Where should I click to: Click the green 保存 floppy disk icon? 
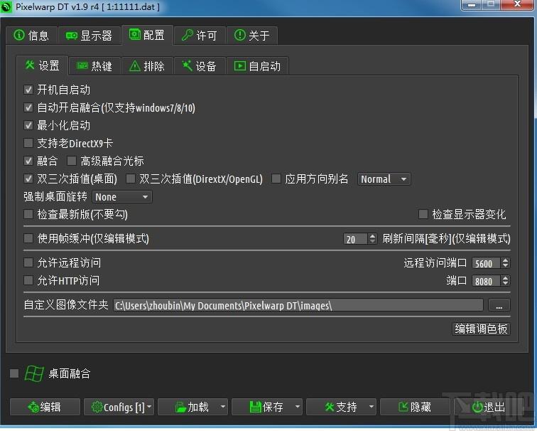tap(256, 407)
